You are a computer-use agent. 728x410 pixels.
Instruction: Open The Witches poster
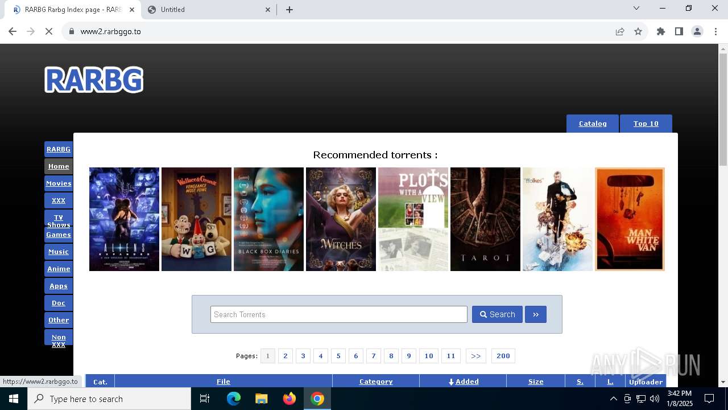tap(341, 219)
